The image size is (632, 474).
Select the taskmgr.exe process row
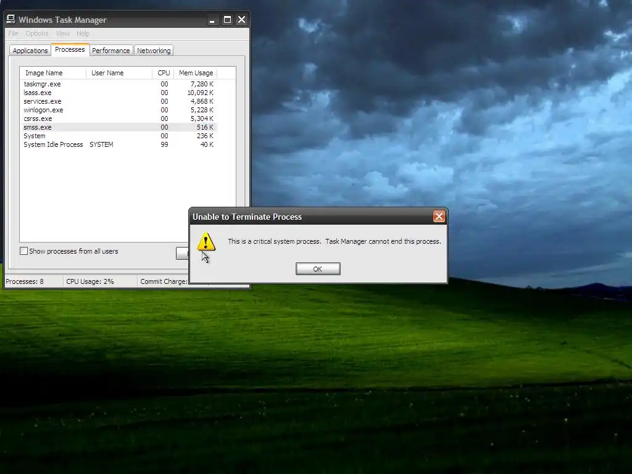coord(119,84)
